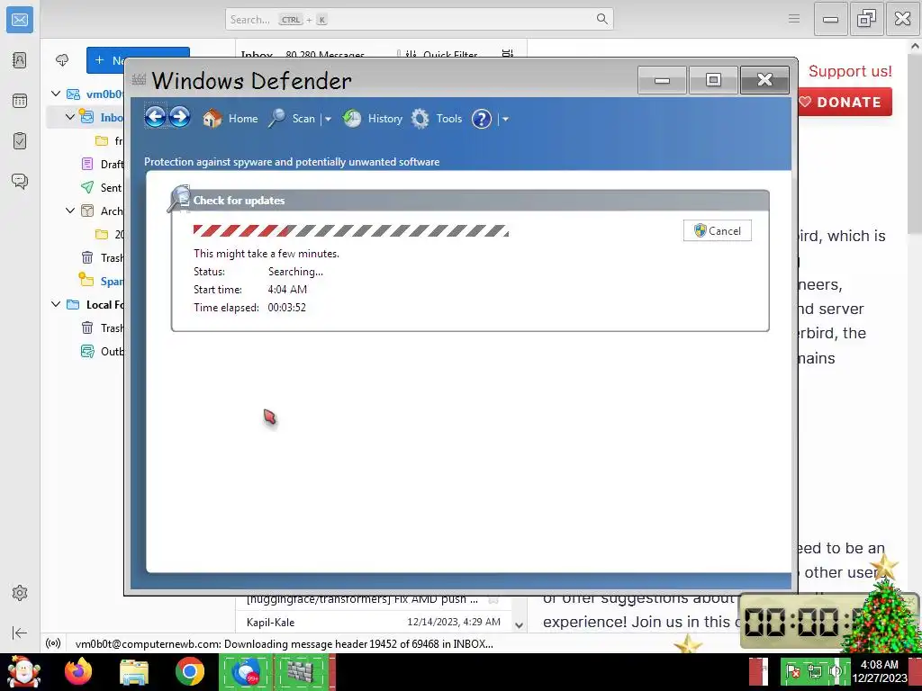Click the Santa start button in taskbar
Image resolution: width=922 pixels, height=691 pixels.
coord(23,671)
